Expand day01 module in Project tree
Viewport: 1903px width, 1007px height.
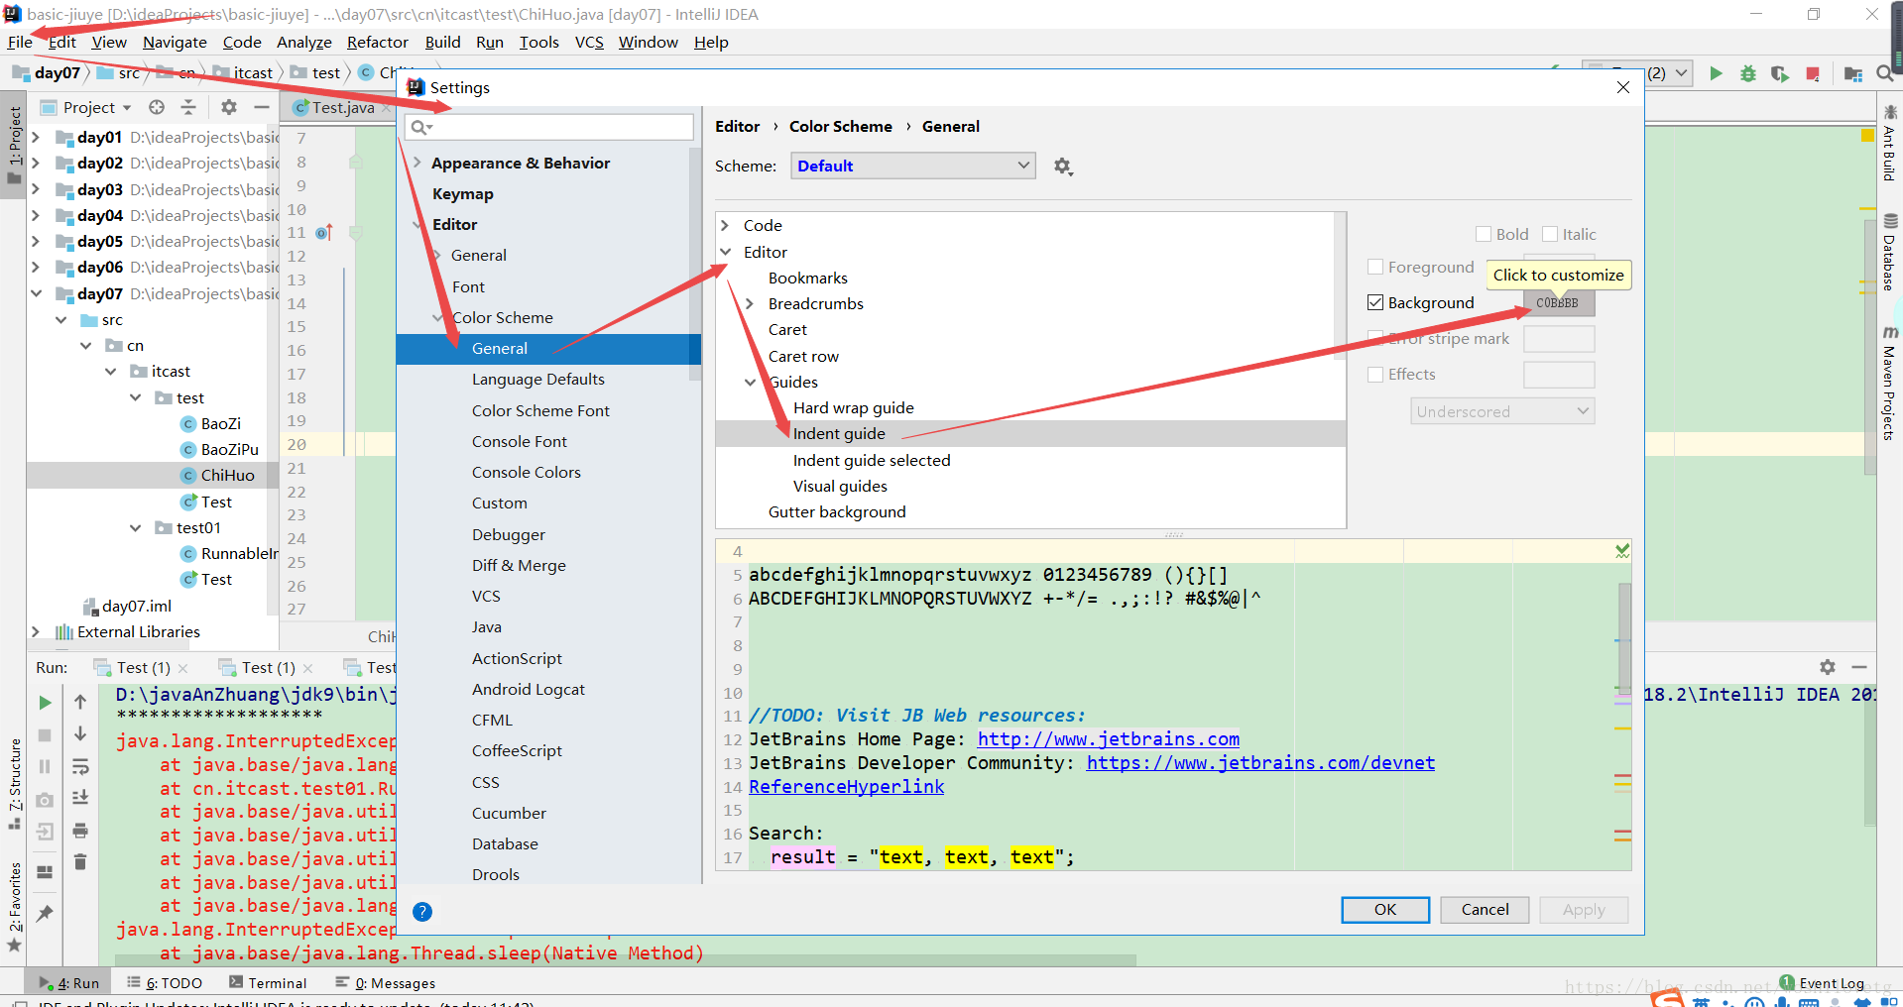pos(36,138)
